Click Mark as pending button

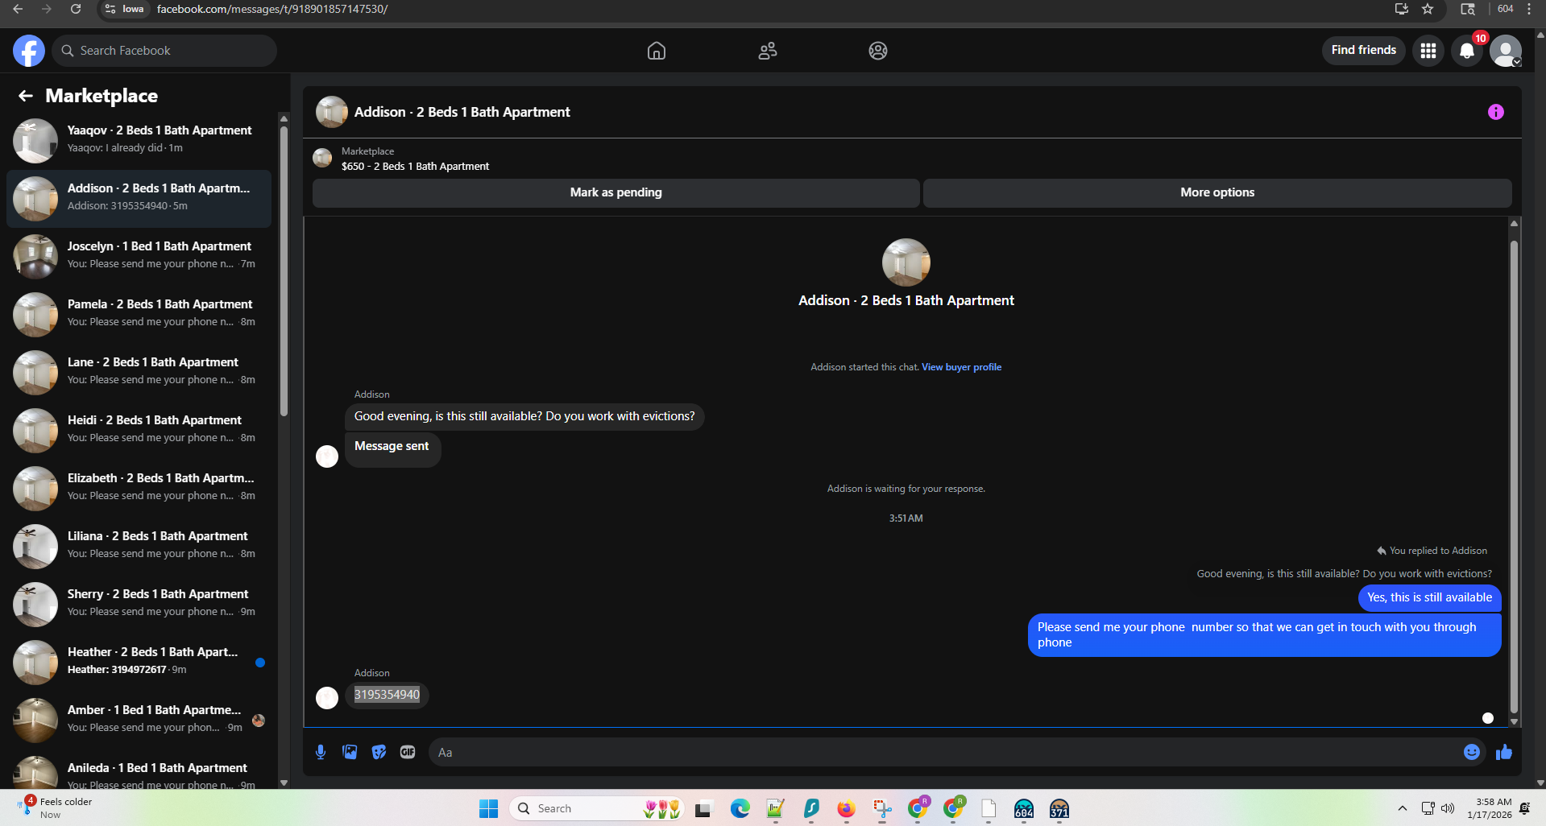click(616, 192)
